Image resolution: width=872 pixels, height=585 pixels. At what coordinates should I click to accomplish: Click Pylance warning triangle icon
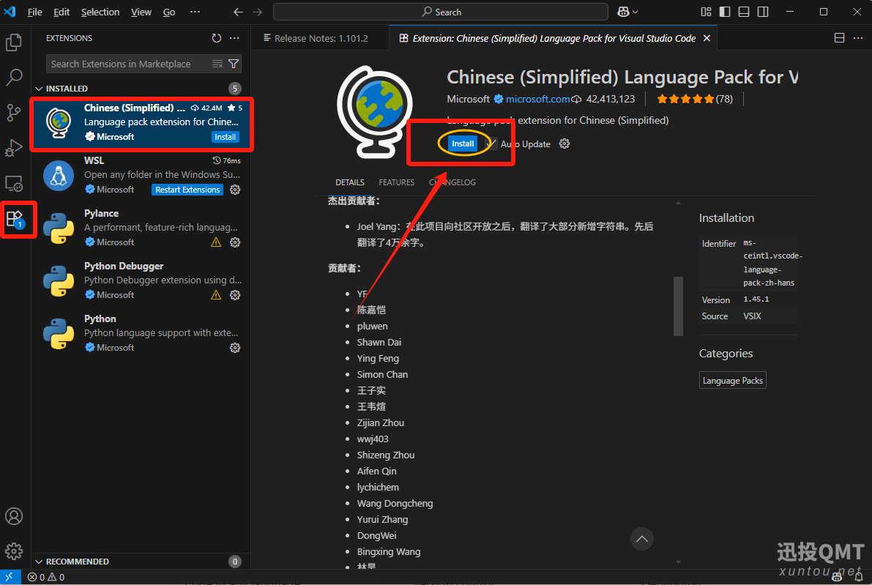216,242
